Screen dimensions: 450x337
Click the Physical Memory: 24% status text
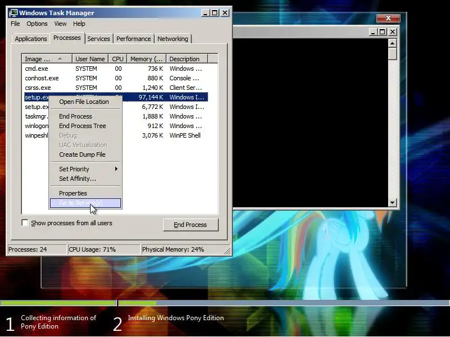click(x=173, y=249)
